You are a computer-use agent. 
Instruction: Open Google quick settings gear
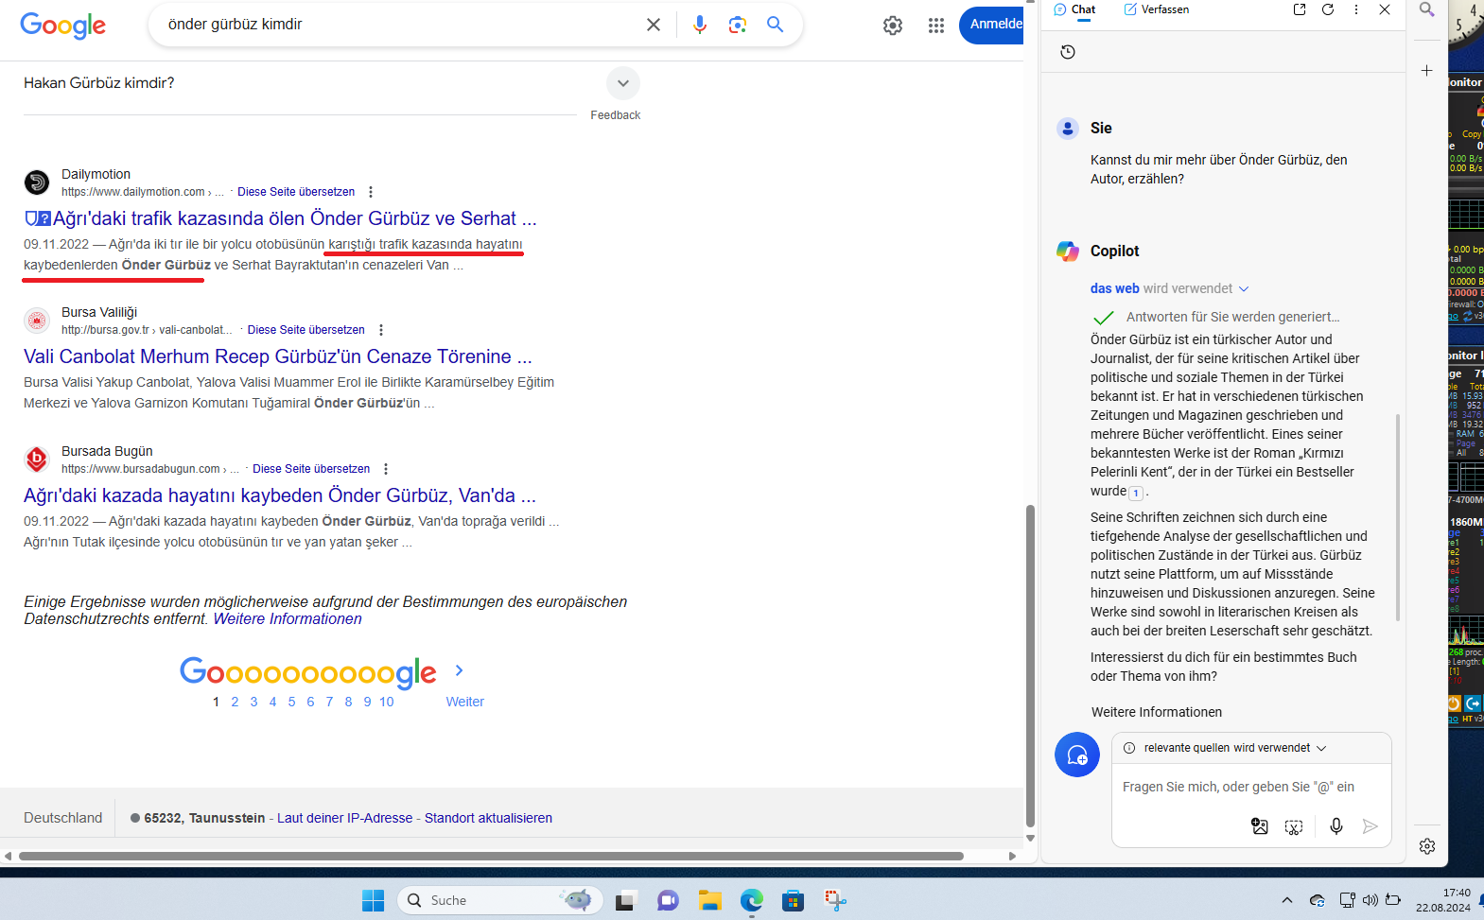[x=893, y=26]
